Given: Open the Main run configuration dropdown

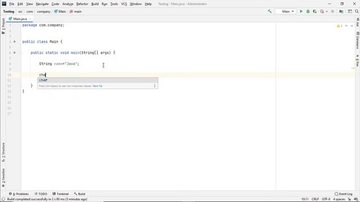Looking at the screenshot, I should [285, 11].
